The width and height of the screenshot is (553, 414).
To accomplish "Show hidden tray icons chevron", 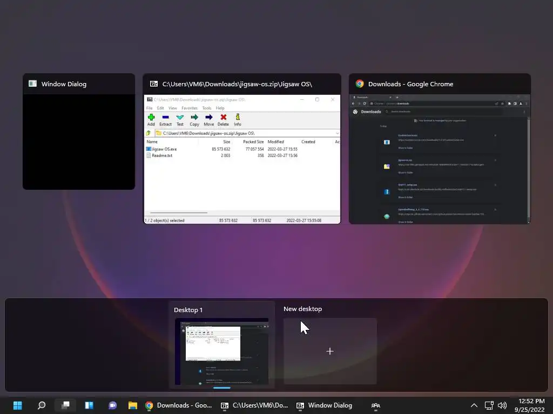I will [474, 405].
